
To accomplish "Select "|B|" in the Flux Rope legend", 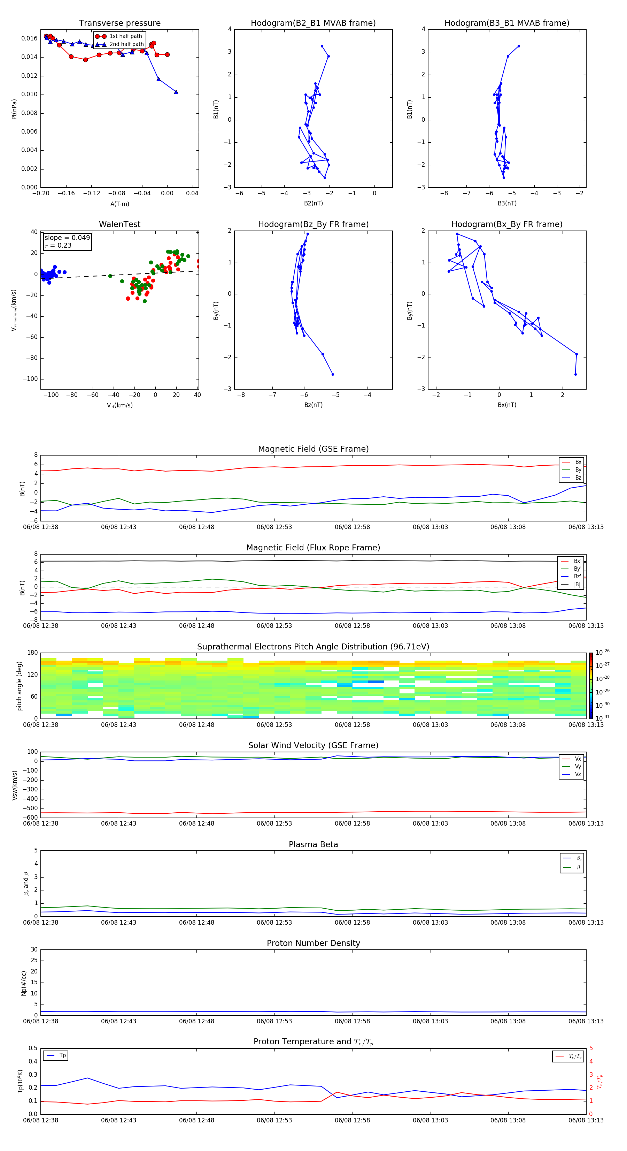I will point(571,585).
